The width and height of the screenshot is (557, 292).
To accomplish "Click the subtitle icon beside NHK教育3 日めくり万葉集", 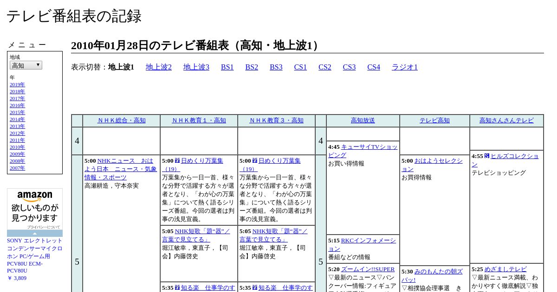I will [255, 160].
